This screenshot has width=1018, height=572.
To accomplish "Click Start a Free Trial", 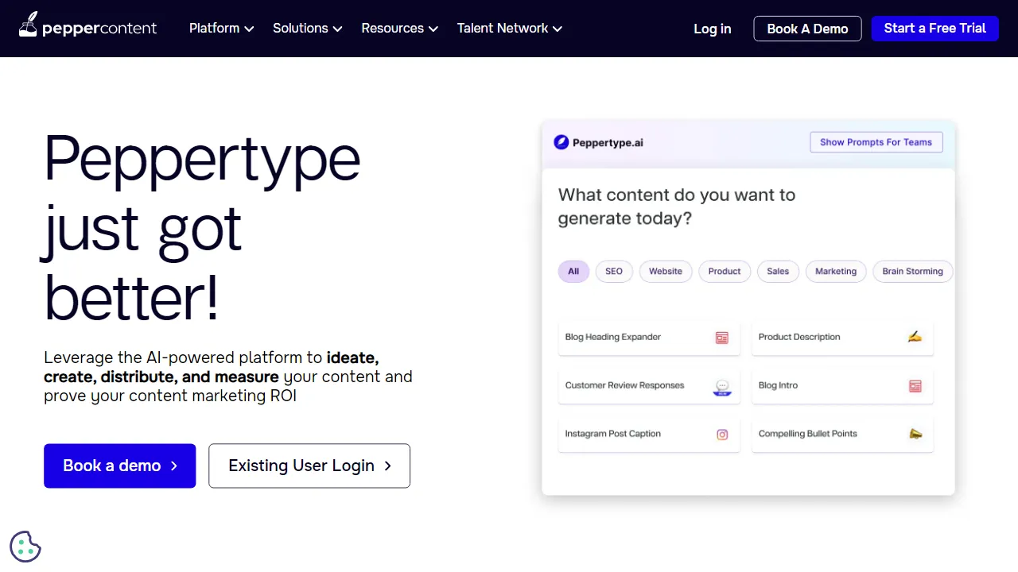I will click(x=935, y=28).
